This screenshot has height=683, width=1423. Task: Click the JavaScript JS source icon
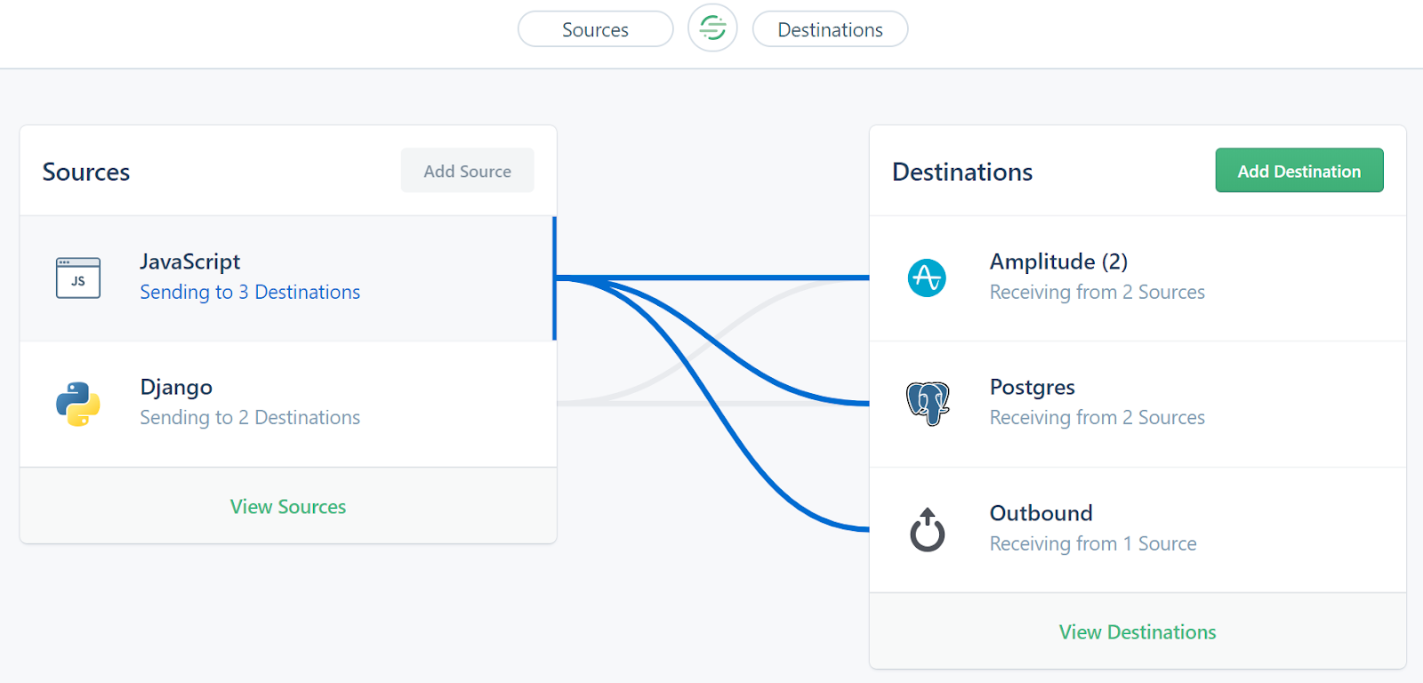[78, 278]
